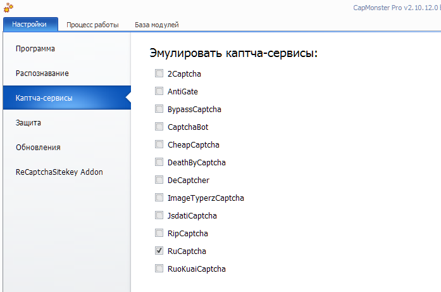
Task: Uncheck the RuCaptcha checkbox
Action: point(159,251)
